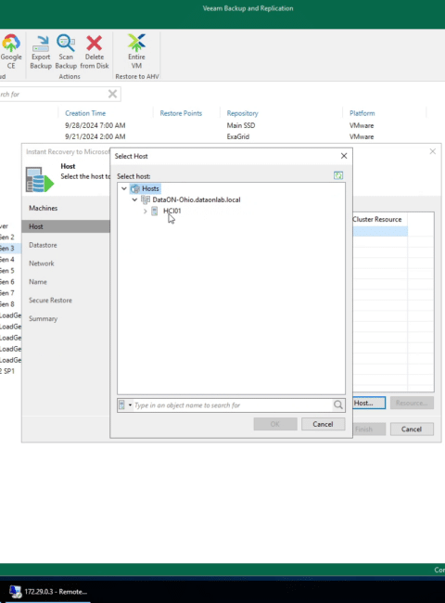The width and height of the screenshot is (445, 603).
Task: Click the Main SSD repository cell
Action: [x=241, y=125]
